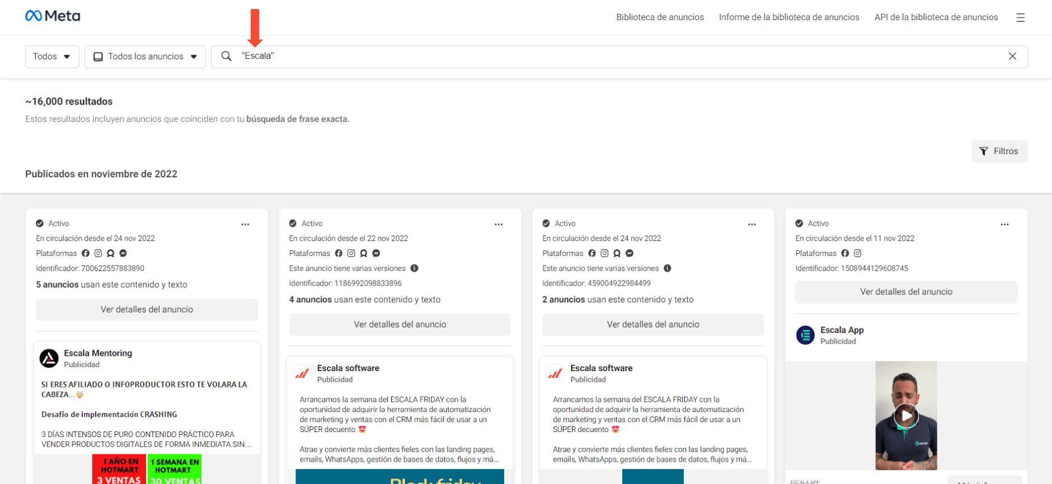
Task: Open Biblioteca de anuncios link
Action: click(660, 17)
